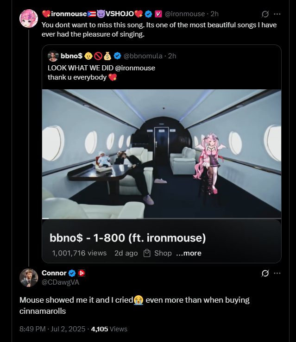Viewport: 296px width, 342px height.
Task: Open the Shop link under the video
Action: (157, 253)
